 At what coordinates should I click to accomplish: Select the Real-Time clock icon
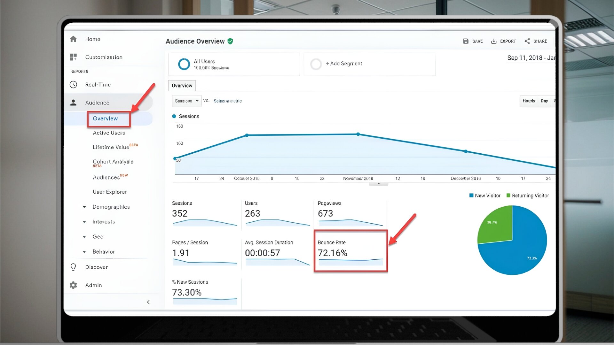click(73, 84)
